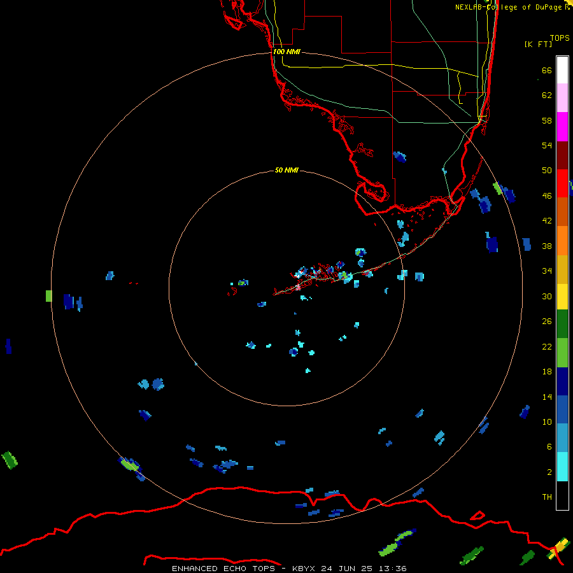This screenshot has height=573, width=573.
Task: Pick the dark orange legend swatch
Action: pyautogui.click(x=562, y=211)
